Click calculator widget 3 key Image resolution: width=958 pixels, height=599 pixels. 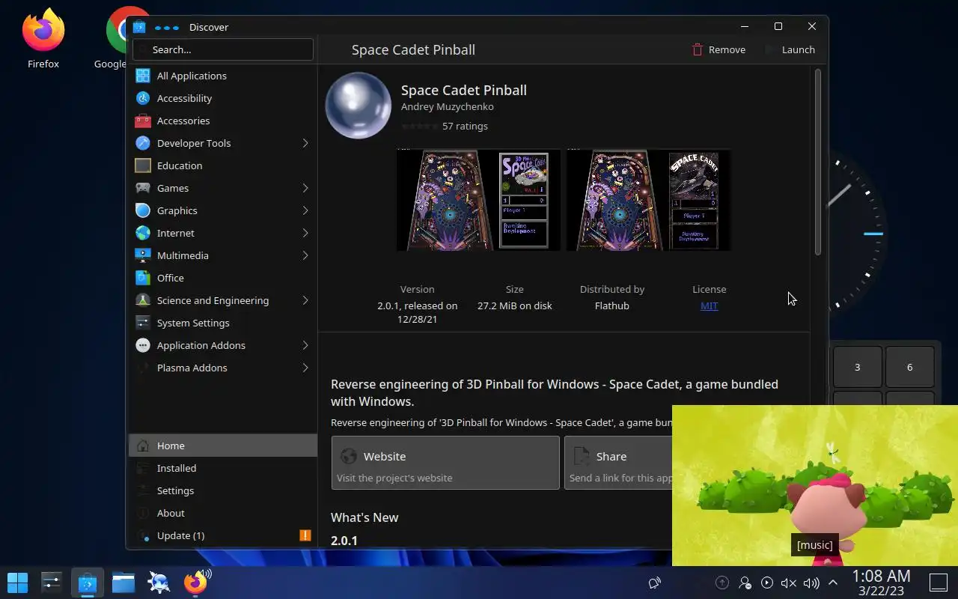pos(858,367)
